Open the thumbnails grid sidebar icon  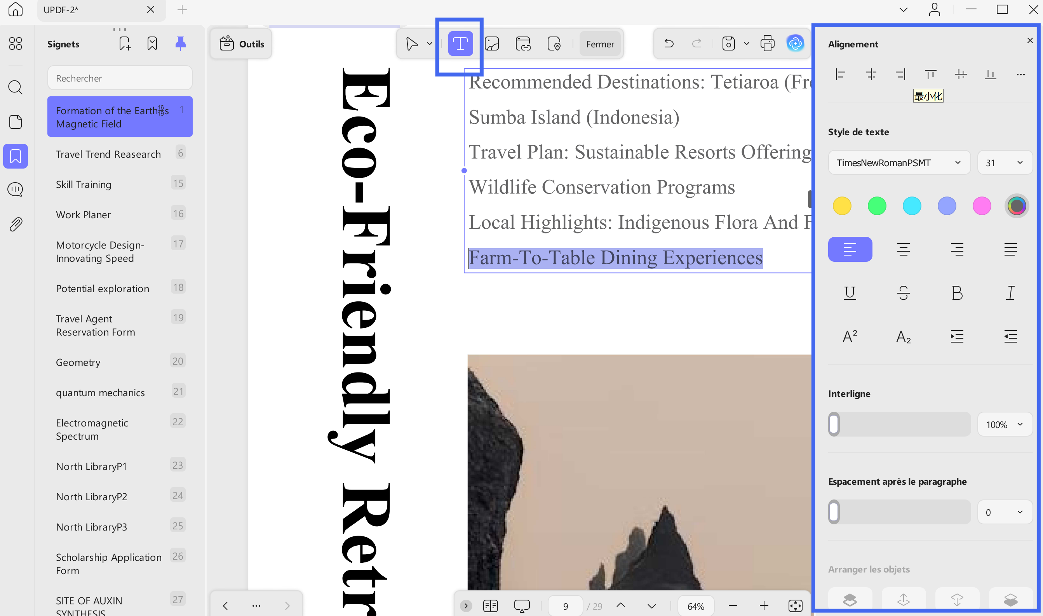click(x=16, y=44)
